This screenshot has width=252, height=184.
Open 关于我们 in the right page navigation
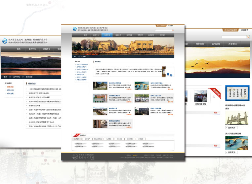(232, 44)
